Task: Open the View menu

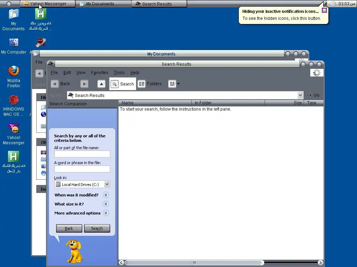Action: coord(81,73)
